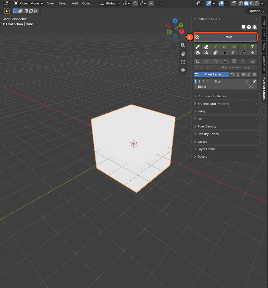Toggle the grid icon next to Pixel Perfect

[x=232, y=74]
